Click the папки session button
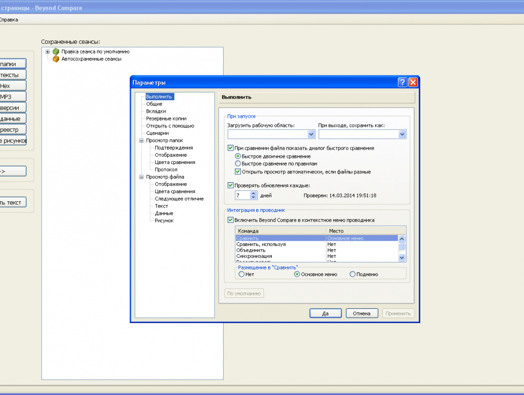Image resolution: width=524 pixels, height=395 pixels. [12, 64]
